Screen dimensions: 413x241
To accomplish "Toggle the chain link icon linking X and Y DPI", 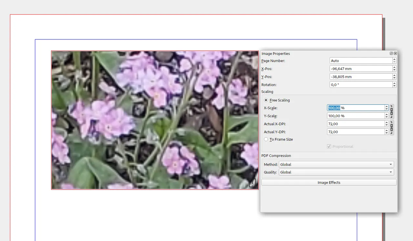I will [x=391, y=127].
